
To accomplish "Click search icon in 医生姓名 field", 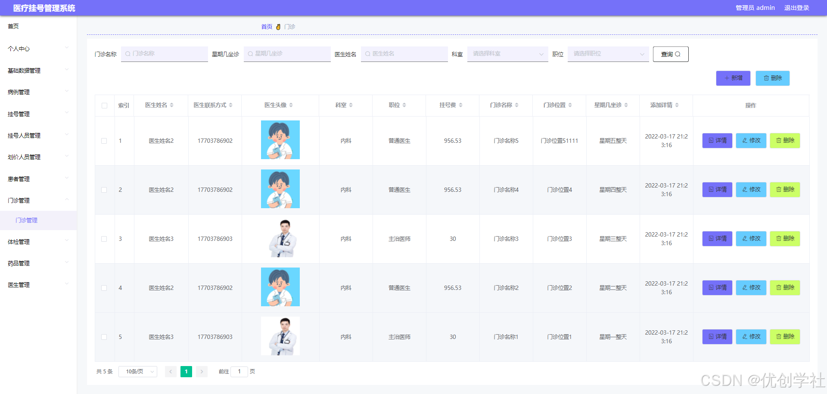I will click(x=367, y=54).
